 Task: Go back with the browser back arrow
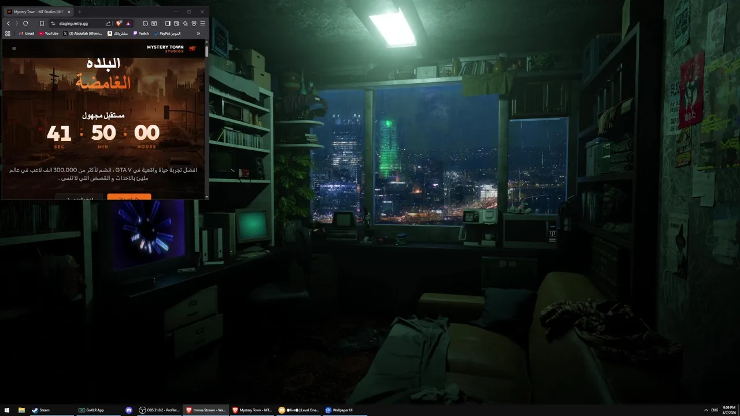[8, 24]
